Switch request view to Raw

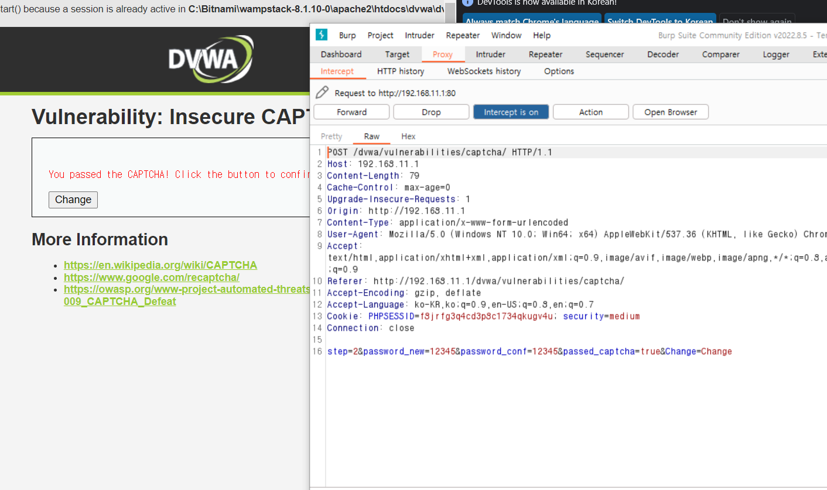[372, 136]
